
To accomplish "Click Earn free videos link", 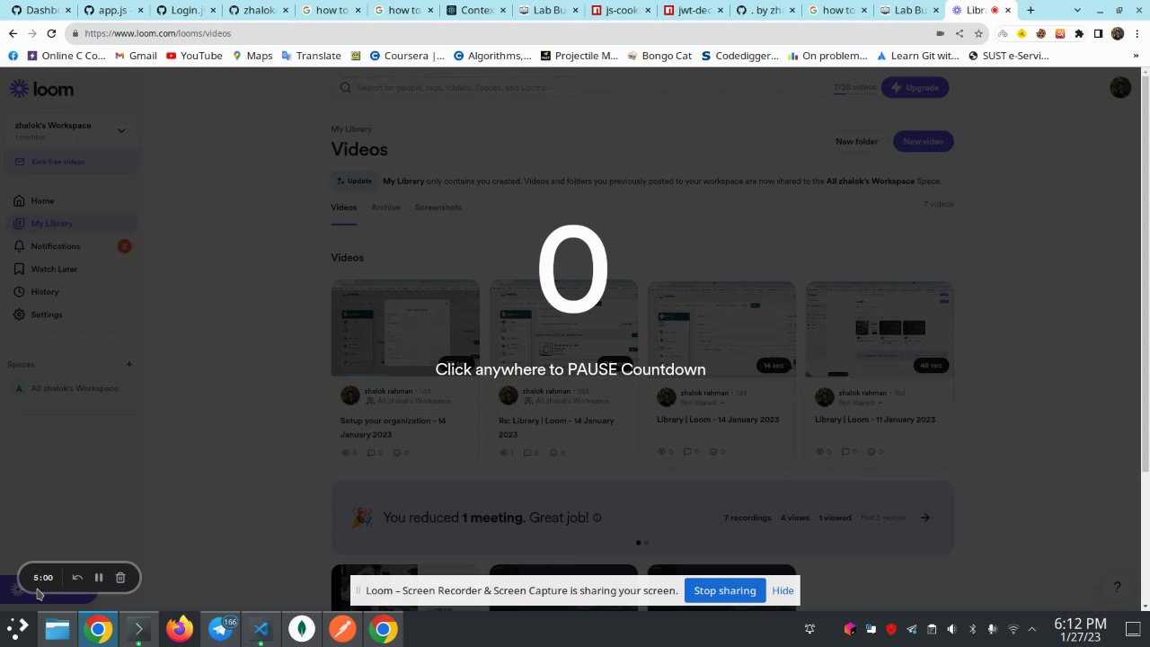I will point(57,162).
